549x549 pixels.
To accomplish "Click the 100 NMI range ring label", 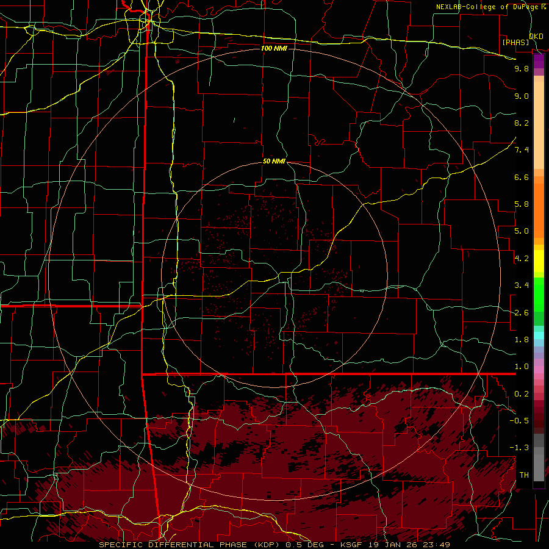I will [274, 48].
